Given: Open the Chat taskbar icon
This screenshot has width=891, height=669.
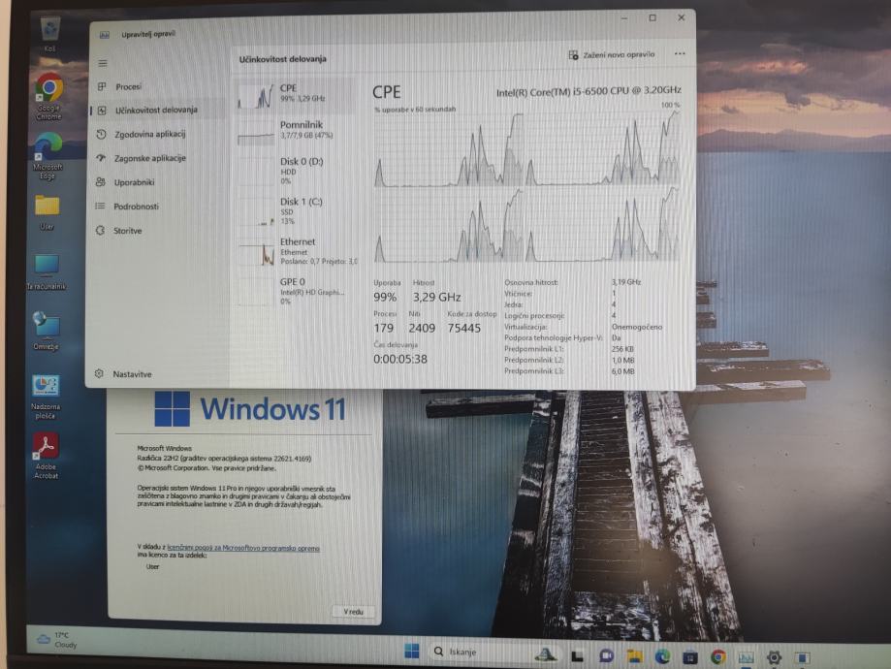Looking at the screenshot, I should 606,656.
